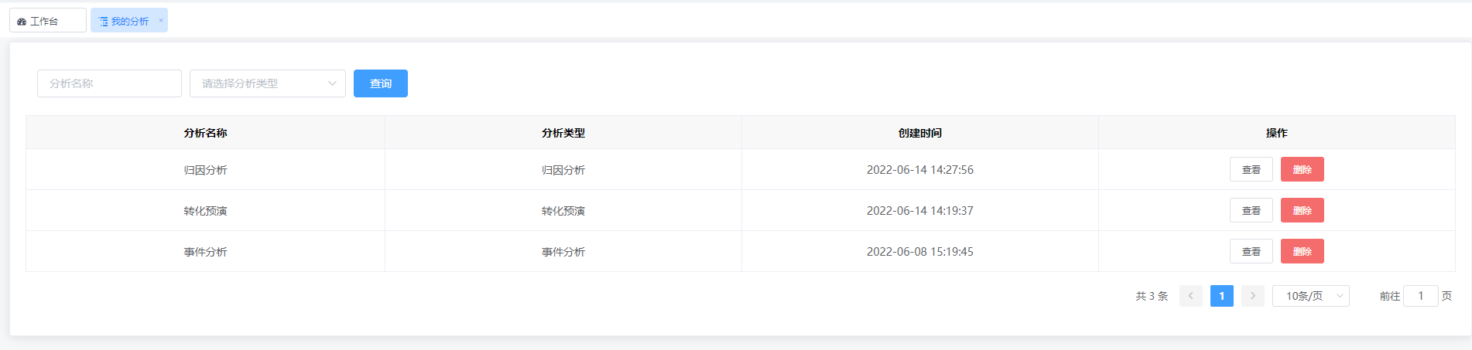Select the 我的分析 tab
This screenshot has width=1472, height=350.
[x=129, y=21]
